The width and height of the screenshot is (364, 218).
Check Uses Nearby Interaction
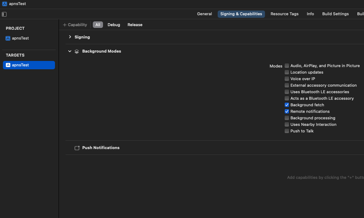pyautogui.click(x=287, y=124)
